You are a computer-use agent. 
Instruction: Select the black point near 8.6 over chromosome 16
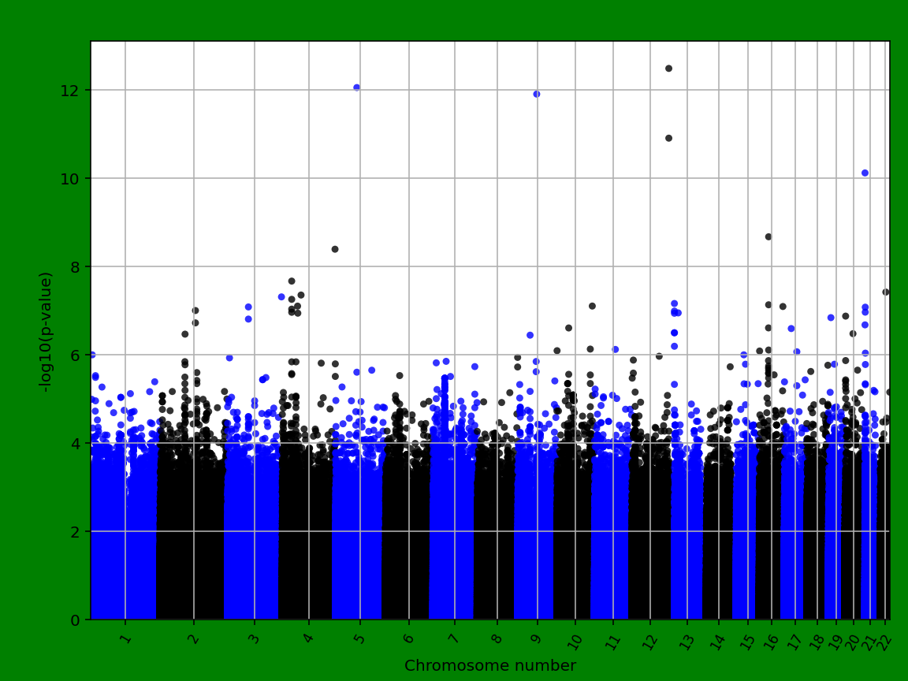[x=769, y=235]
